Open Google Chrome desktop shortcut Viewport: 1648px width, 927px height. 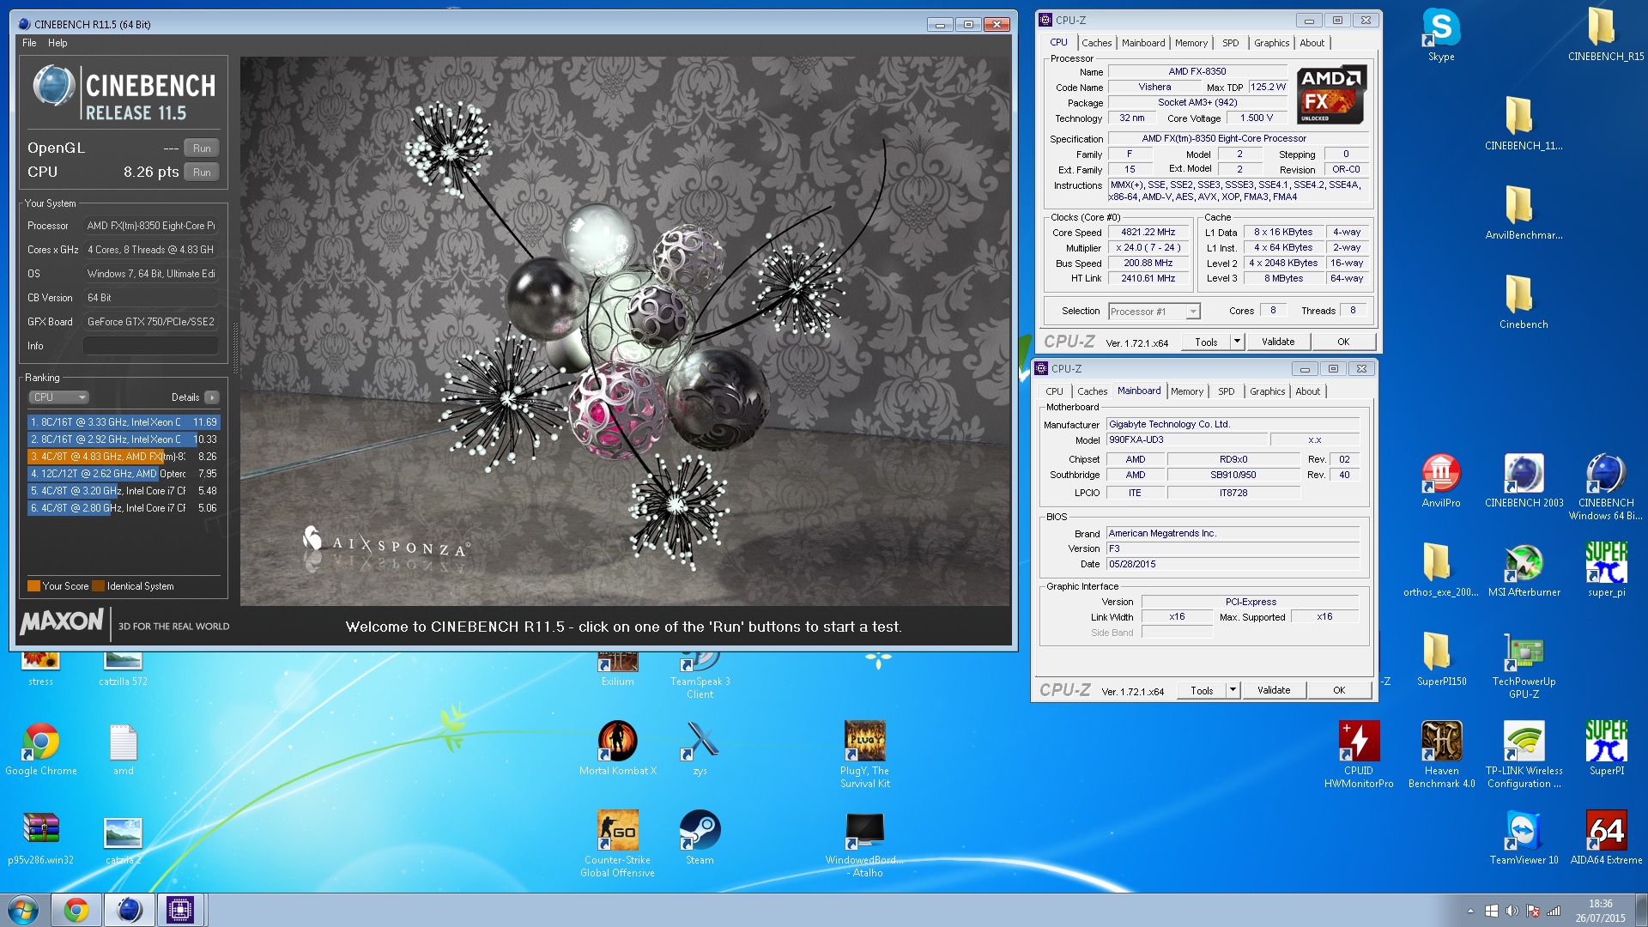(x=40, y=748)
